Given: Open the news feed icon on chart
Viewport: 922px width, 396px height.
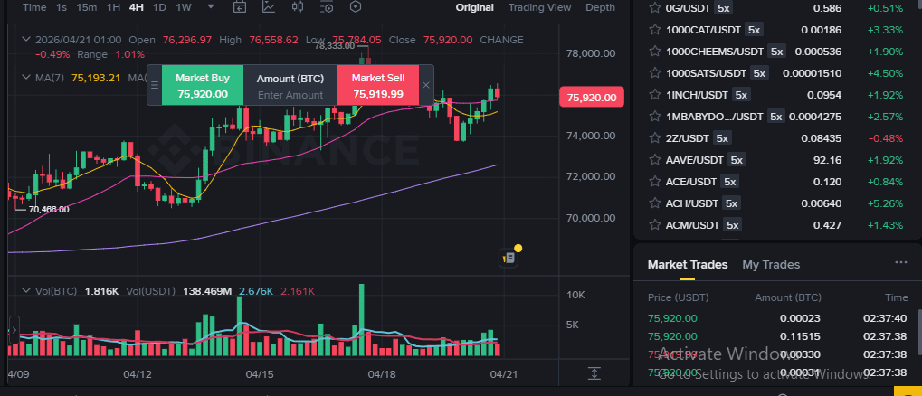Looking at the screenshot, I should tap(509, 258).
